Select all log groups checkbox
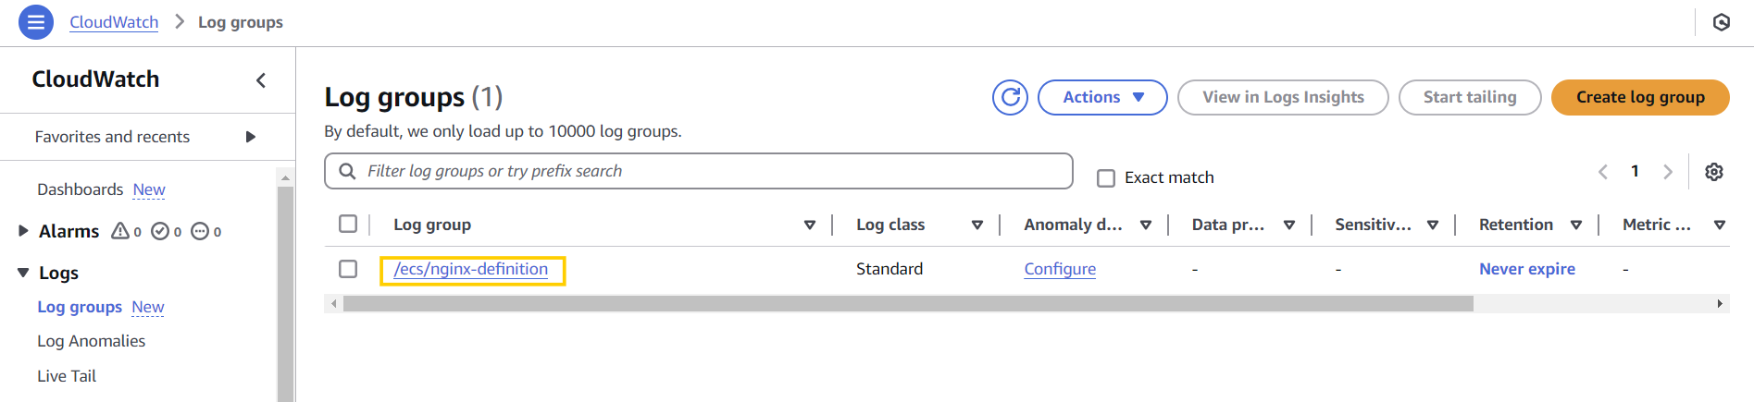 pyautogui.click(x=348, y=224)
